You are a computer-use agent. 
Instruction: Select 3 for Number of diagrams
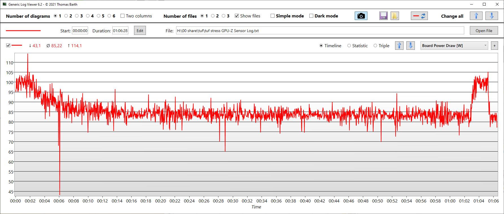[x=77, y=16]
